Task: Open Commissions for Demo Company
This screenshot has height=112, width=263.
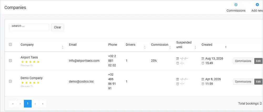Action: [x=243, y=82]
